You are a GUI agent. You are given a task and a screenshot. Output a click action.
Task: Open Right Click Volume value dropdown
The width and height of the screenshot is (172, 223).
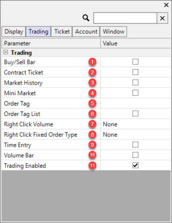pos(135,124)
